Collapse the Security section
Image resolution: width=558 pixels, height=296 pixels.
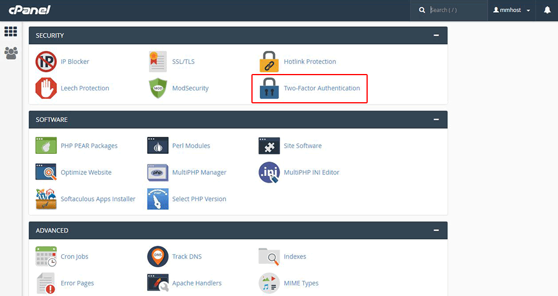pos(436,35)
